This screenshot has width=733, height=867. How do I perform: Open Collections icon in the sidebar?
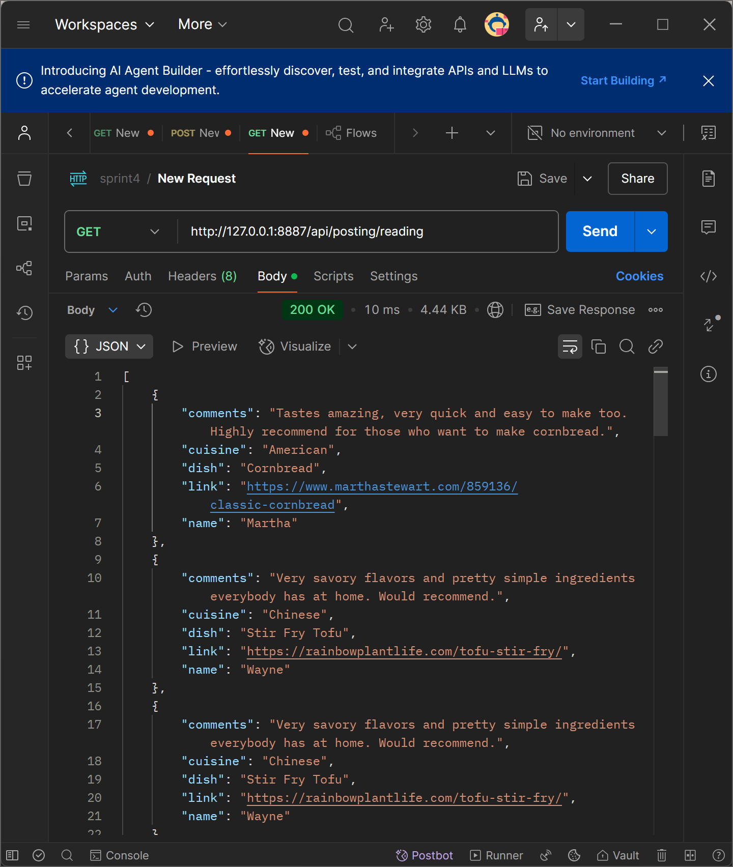24,178
